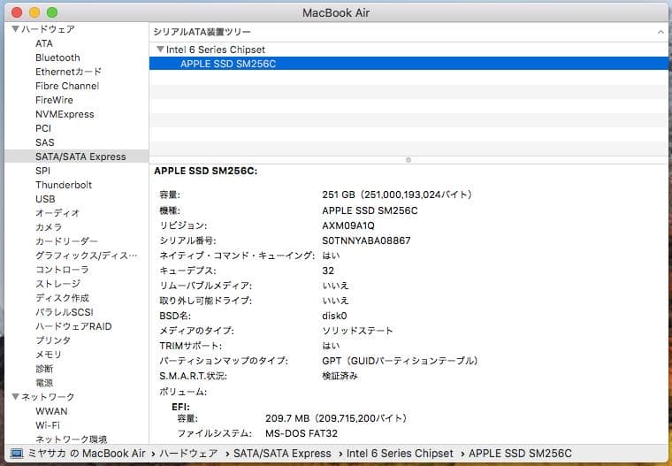Click the S.M.A.R.T. status 検証済み value

click(340, 377)
